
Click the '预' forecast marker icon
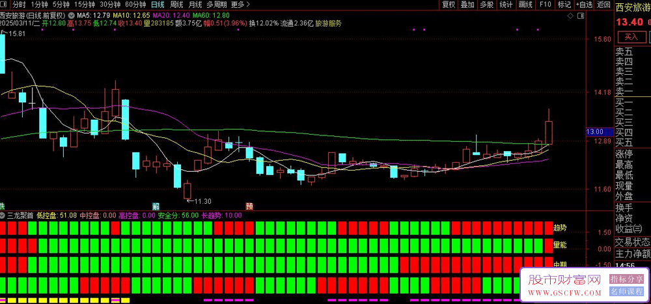point(249,205)
